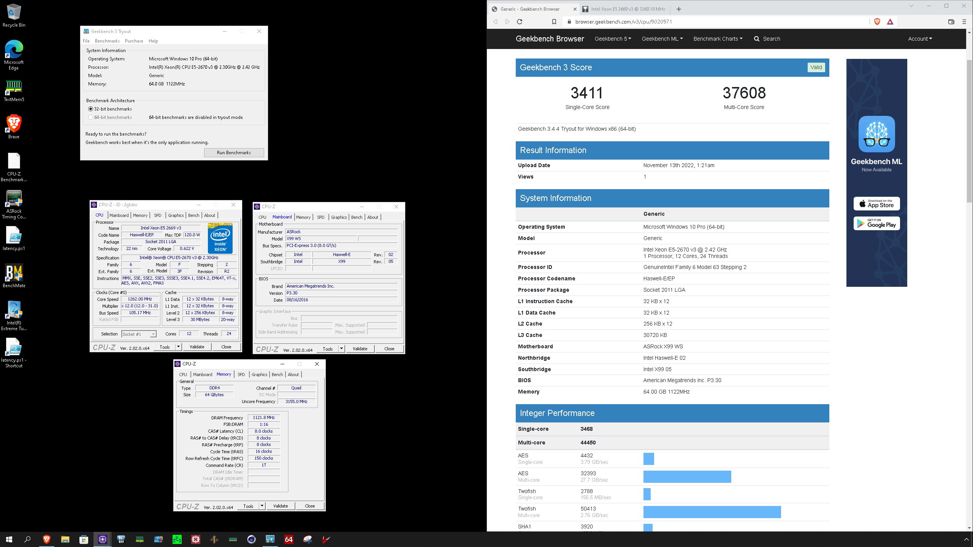The image size is (973, 547).
Task: Open Brave Shields lion icon
Action: point(877,22)
